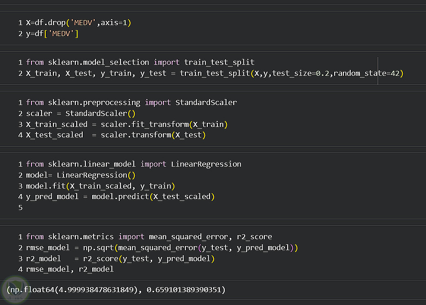Click the LinearRegression import line
Image resolution: width=426 pixels, height=305 pixels.
coord(134,164)
